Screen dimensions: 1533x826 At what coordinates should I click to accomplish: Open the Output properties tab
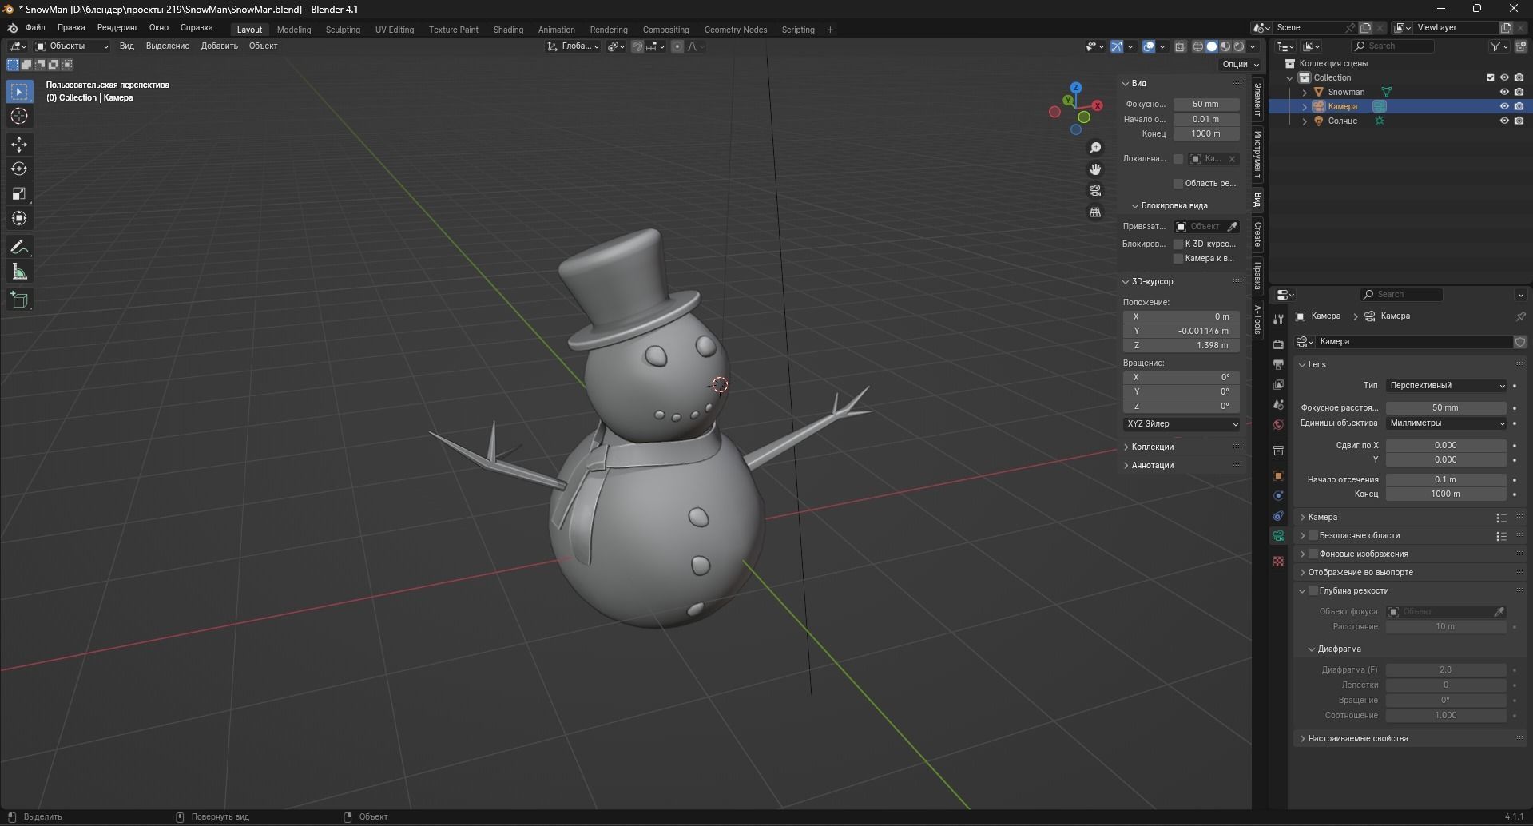tap(1278, 364)
